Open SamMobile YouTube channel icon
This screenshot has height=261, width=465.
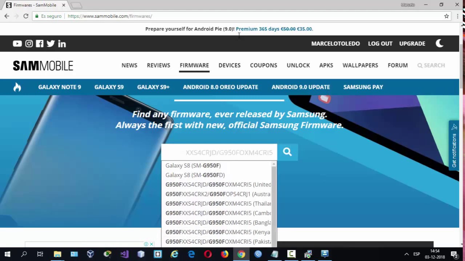(17, 43)
